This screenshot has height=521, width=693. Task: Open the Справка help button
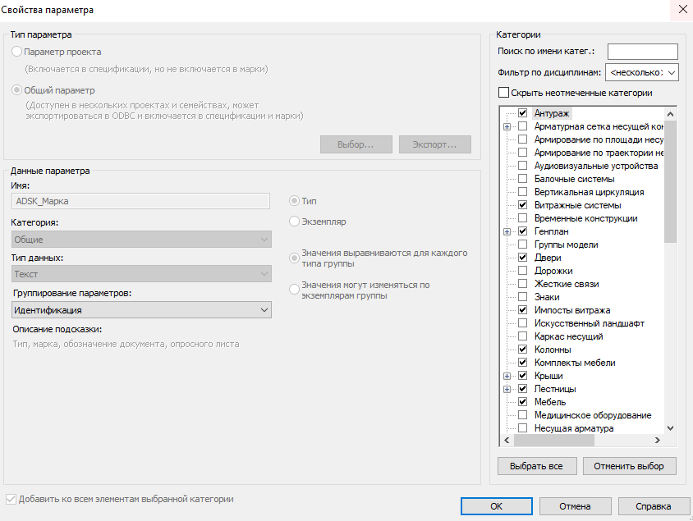(654, 506)
